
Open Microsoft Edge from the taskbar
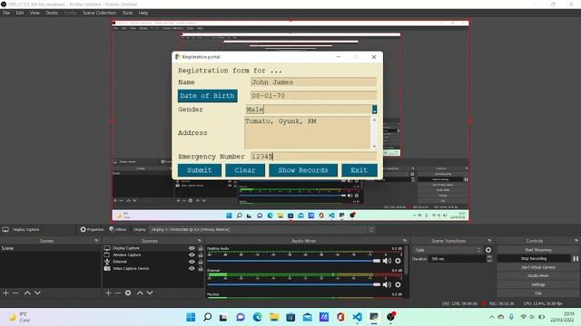257,317
